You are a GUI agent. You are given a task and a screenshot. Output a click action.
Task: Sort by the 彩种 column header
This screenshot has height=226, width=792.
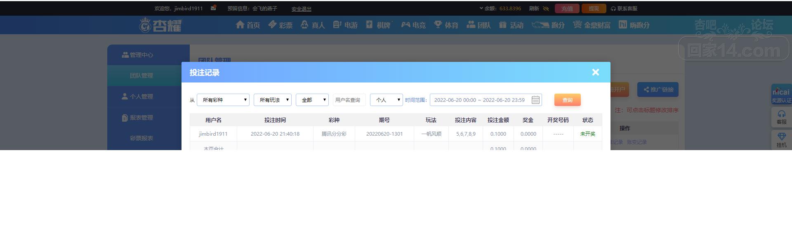pyautogui.click(x=334, y=120)
